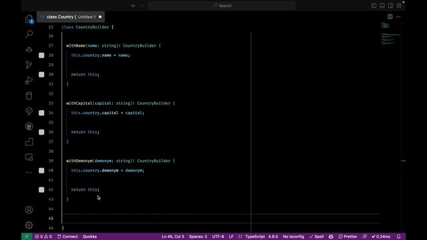Viewport: 427px width, 240px height.
Task: Click the withName method name
Action: pyautogui.click(x=75, y=46)
